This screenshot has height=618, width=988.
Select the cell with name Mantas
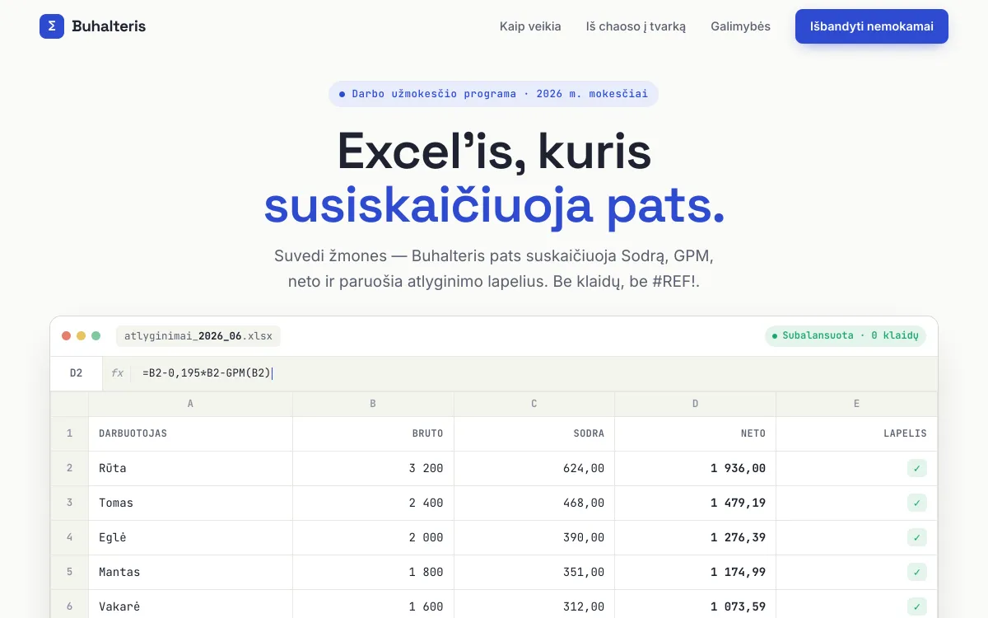coord(190,572)
